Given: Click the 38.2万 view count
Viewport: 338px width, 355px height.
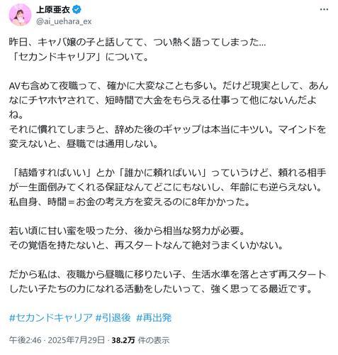Looking at the screenshot, I should click(x=123, y=340).
